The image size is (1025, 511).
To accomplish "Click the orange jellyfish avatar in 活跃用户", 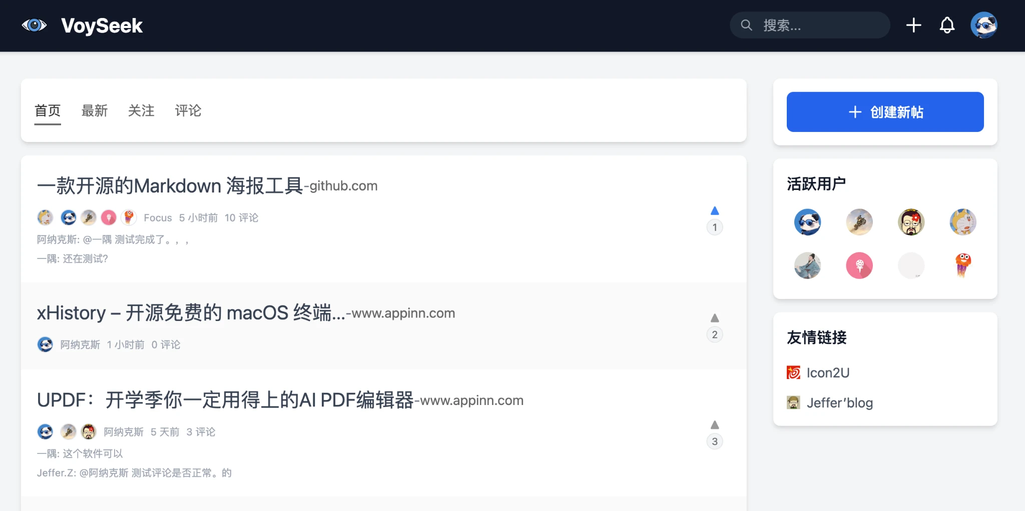I will point(963,265).
